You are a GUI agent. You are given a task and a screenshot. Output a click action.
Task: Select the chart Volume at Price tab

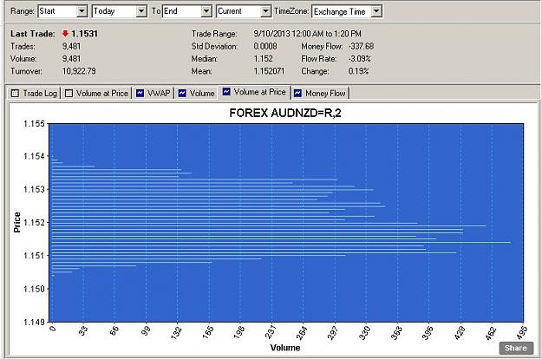[254, 92]
